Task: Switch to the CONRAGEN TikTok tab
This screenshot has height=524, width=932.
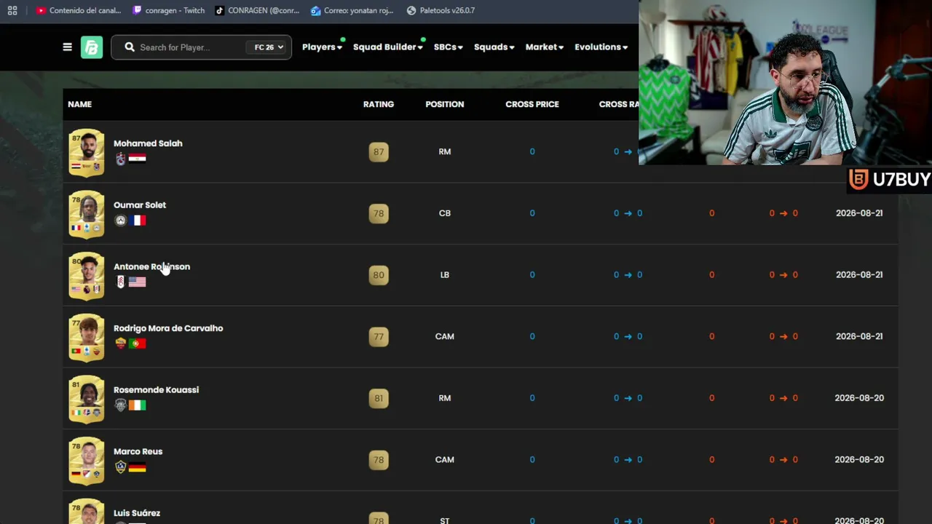Action: click(258, 11)
